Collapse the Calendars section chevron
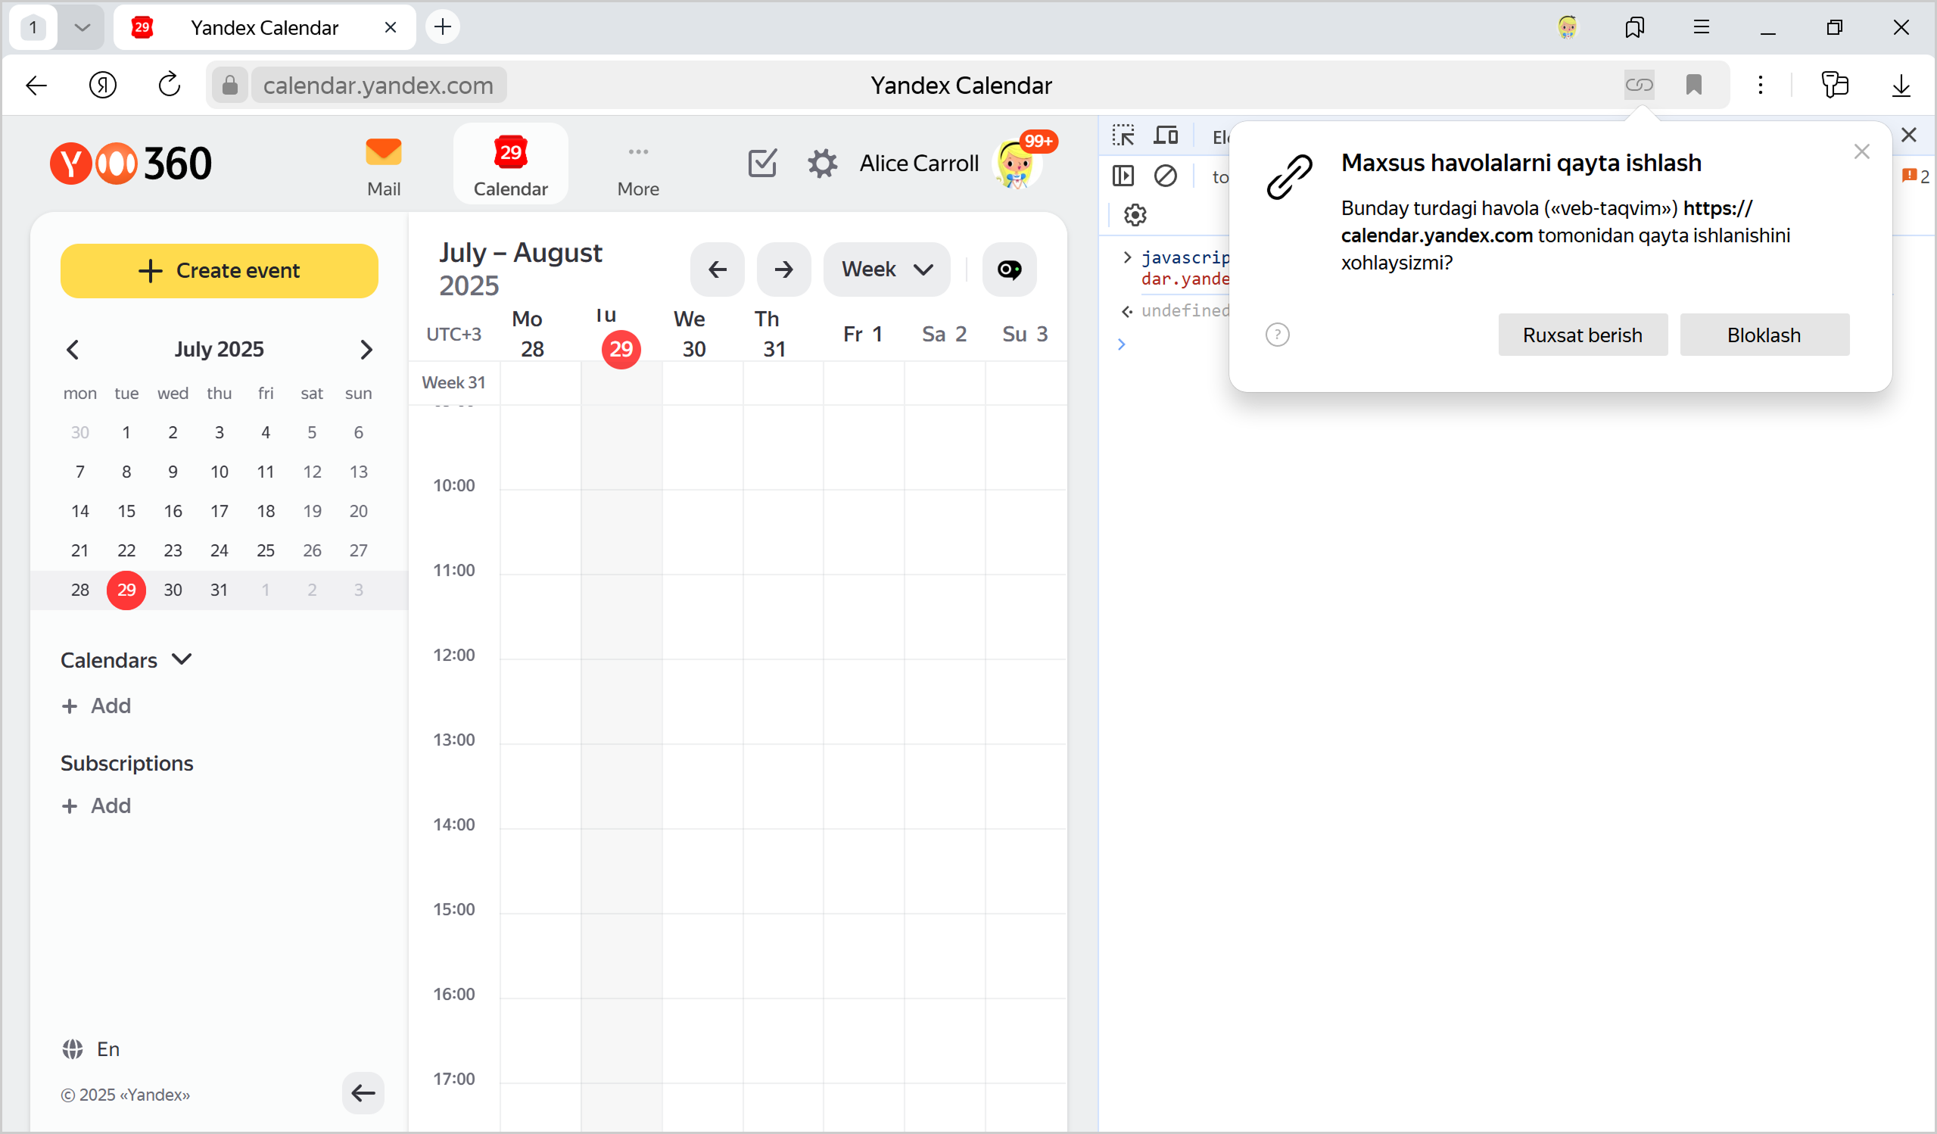This screenshot has width=1937, height=1134. (182, 659)
